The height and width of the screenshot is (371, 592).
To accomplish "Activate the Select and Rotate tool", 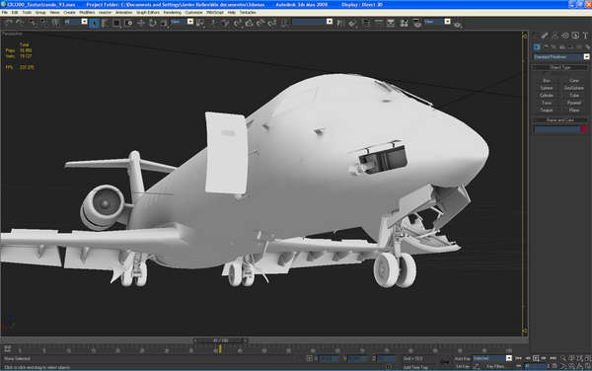I will (x=153, y=24).
